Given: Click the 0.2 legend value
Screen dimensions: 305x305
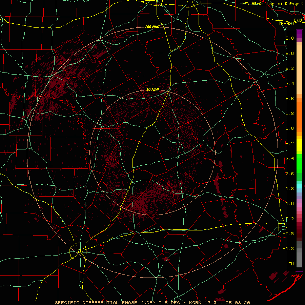Looking at the screenshot, I should point(290,219).
